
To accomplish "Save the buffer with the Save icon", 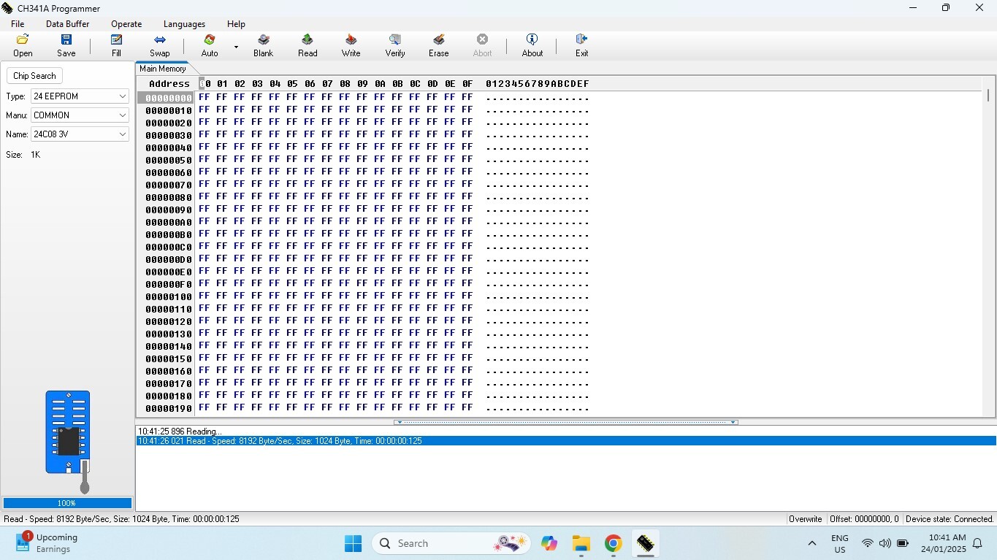I will tap(66, 45).
